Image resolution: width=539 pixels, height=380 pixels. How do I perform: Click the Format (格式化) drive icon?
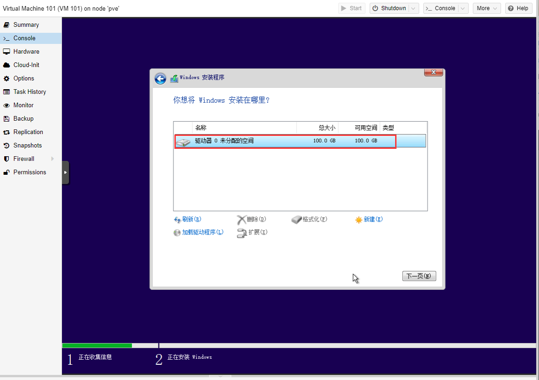coord(296,220)
